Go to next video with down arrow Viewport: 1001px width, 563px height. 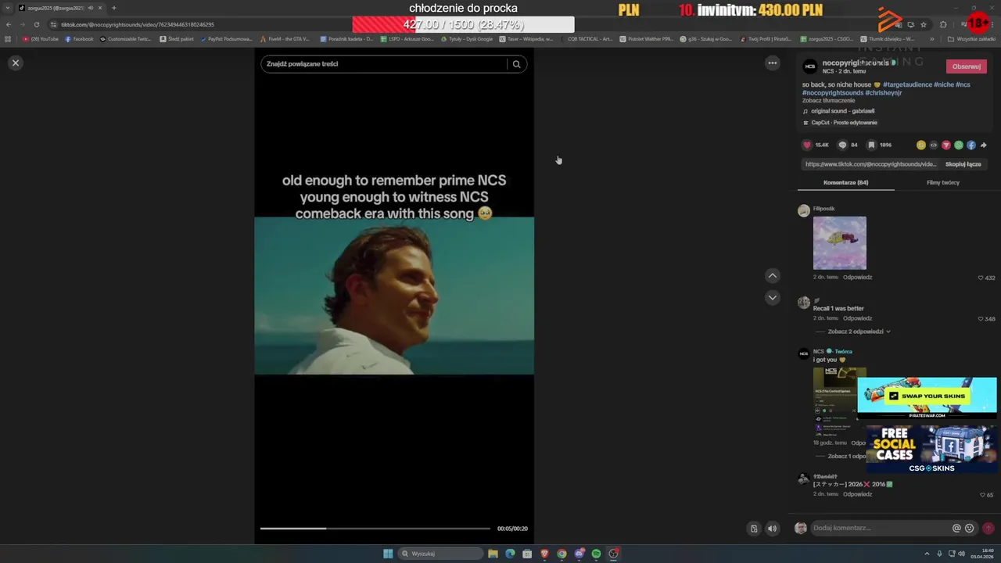(x=772, y=297)
